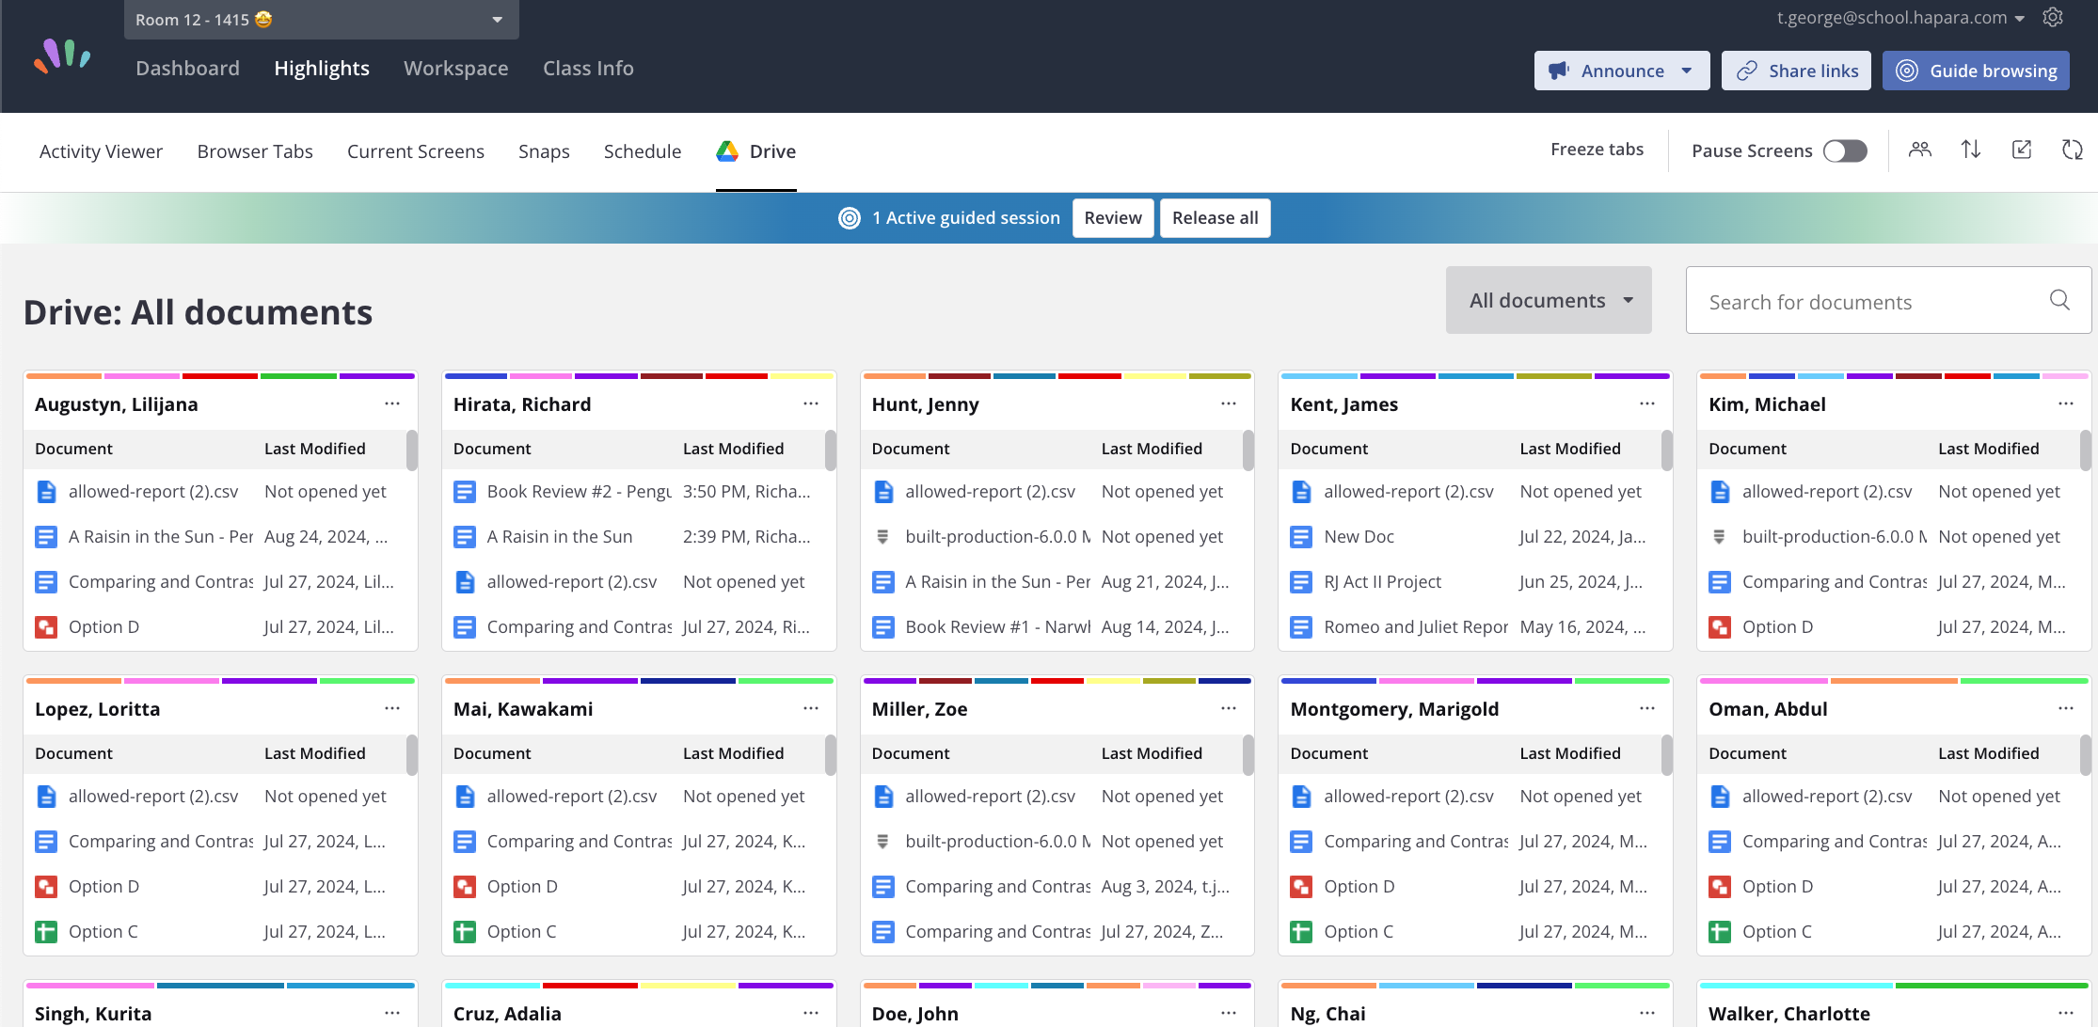Switch to Current Screens view

[x=416, y=151]
